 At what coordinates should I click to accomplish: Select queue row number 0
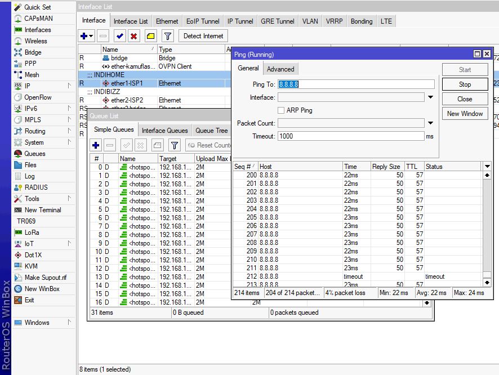tap(161, 167)
